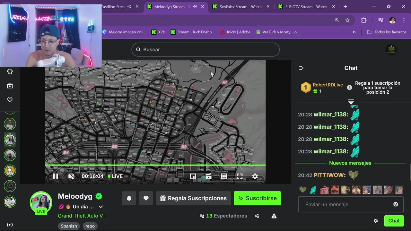The width and height of the screenshot is (411, 231).
Task: Open the Kick home icon in sidebar
Action: 10,72
